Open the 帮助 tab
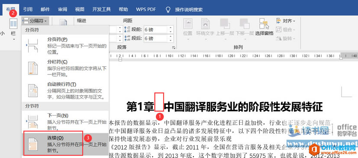Viewport: 358px width, 158px height. pyautogui.click(x=123, y=10)
